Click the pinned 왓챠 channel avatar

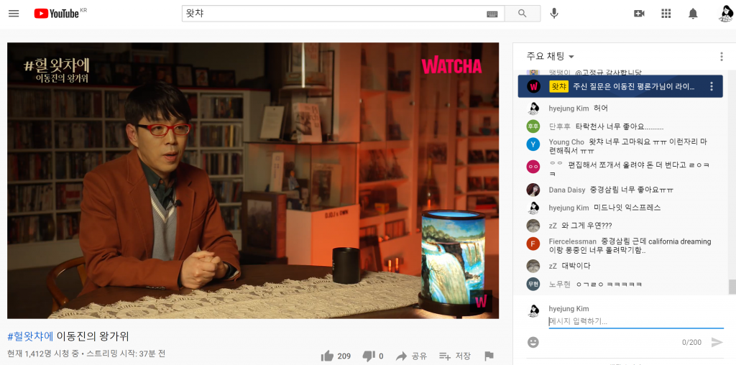click(533, 86)
